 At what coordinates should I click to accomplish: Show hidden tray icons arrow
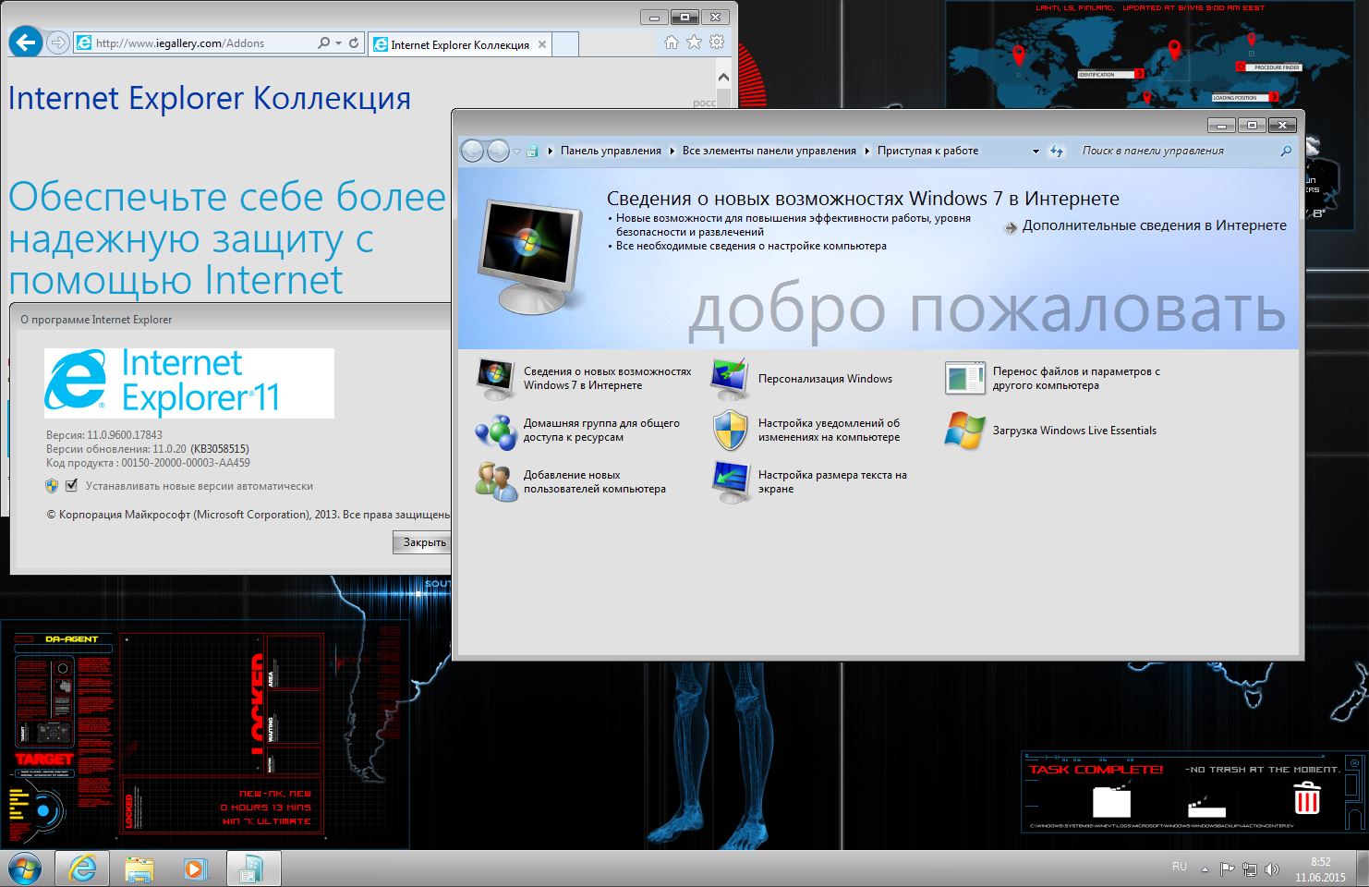1205,869
